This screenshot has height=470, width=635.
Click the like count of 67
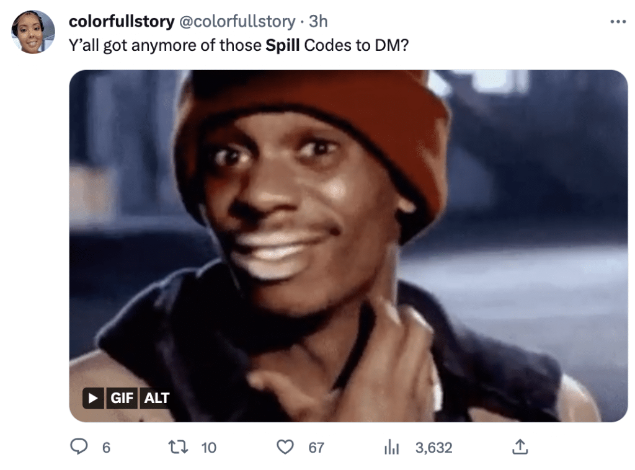(x=316, y=447)
